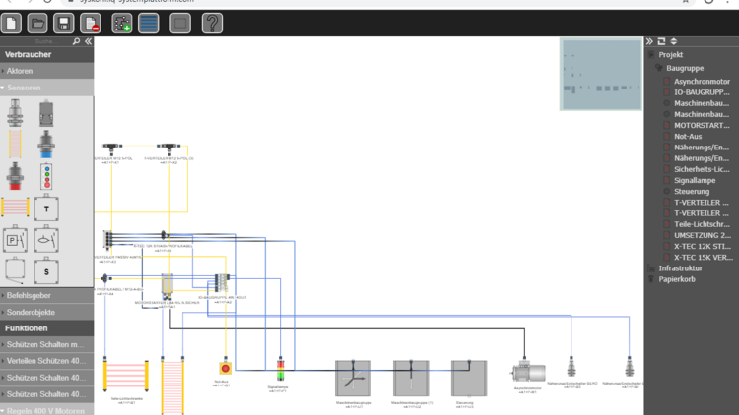Image resolution: width=739 pixels, height=415 pixels.
Task: Save the project with the floppy disk icon
Action: pyautogui.click(x=63, y=23)
